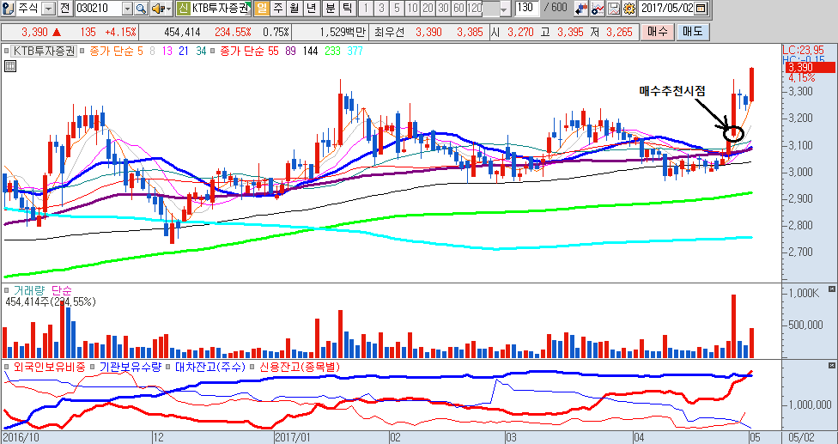
Task: Expand the stock code history dropdown
Action: pyautogui.click(x=127, y=9)
